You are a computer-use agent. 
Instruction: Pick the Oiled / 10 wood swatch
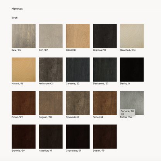78,36
